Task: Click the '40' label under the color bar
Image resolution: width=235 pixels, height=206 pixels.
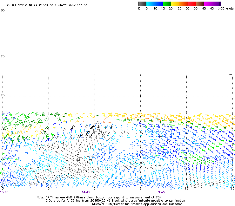Action: (204, 9)
